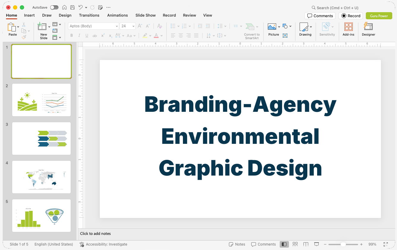The width and height of the screenshot is (397, 250).
Task: Click the Home icon in the title bar
Action: click(x=64, y=7)
